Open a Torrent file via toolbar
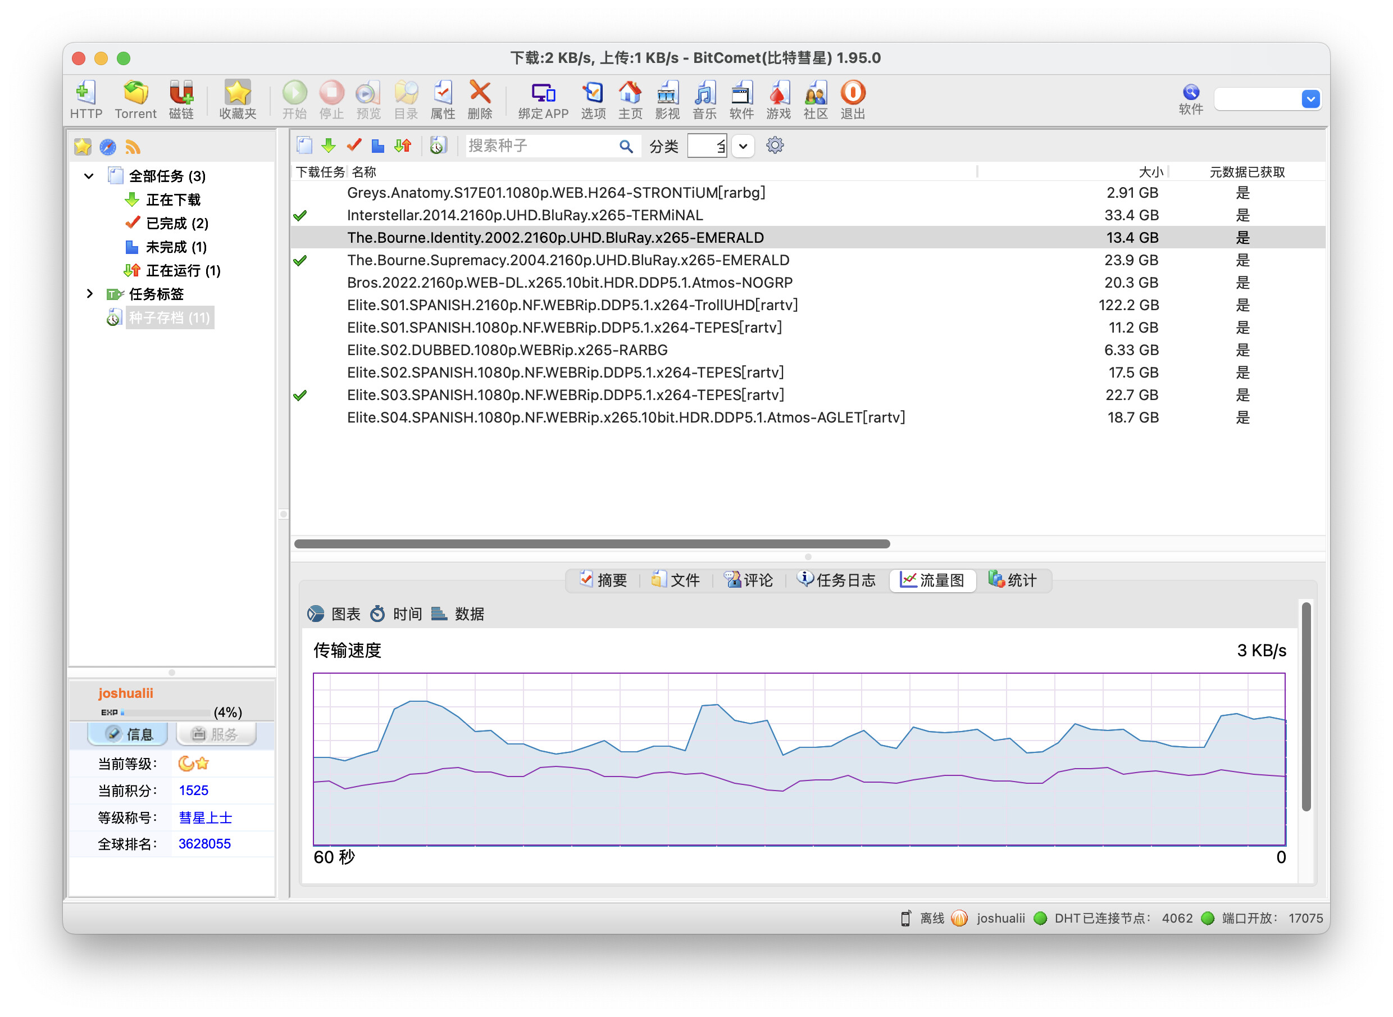The height and width of the screenshot is (1017, 1393). (135, 99)
